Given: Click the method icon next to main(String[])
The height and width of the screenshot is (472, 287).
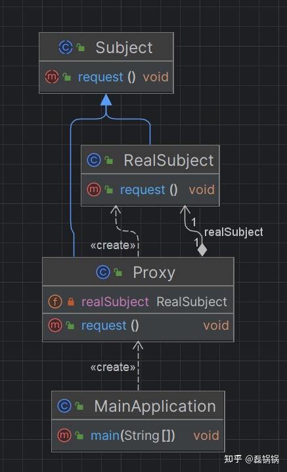Looking at the screenshot, I should [x=64, y=435].
